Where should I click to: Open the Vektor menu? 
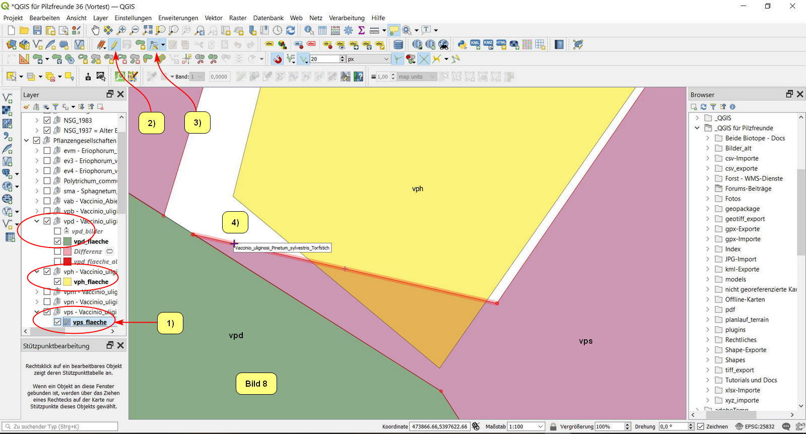click(213, 18)
